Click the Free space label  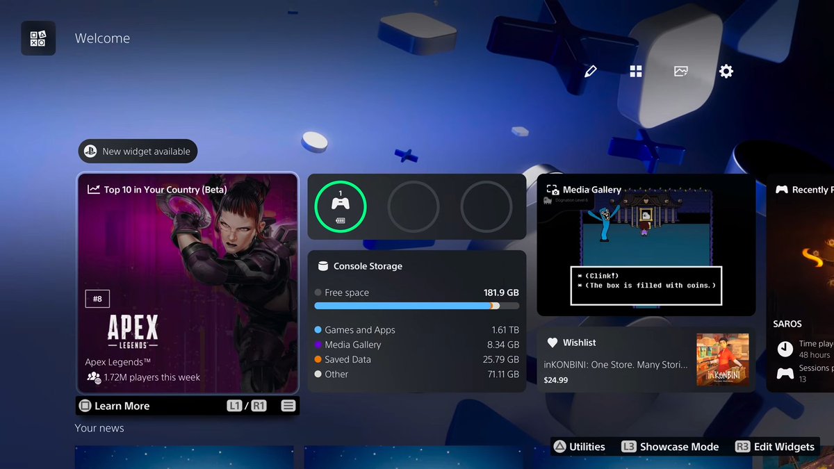pyautogui.click(x=347, y=293)
